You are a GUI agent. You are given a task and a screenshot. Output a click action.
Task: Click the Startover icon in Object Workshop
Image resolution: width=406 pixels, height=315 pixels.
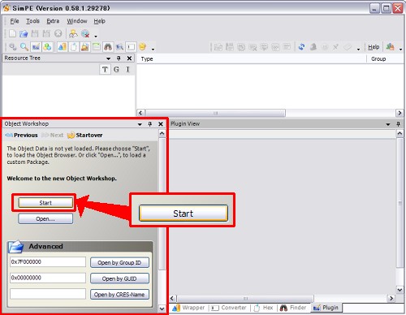tap(71, 135)
